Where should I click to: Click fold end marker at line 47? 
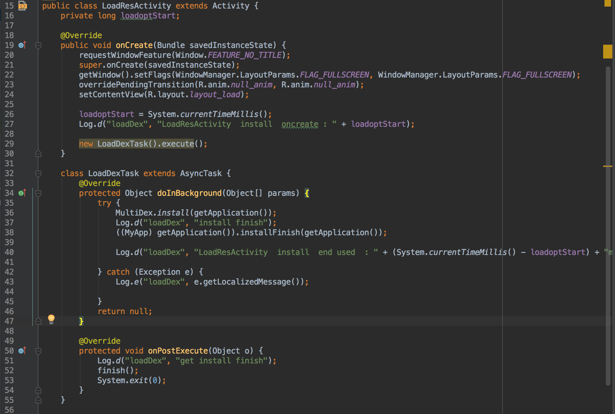pos(38,321)
